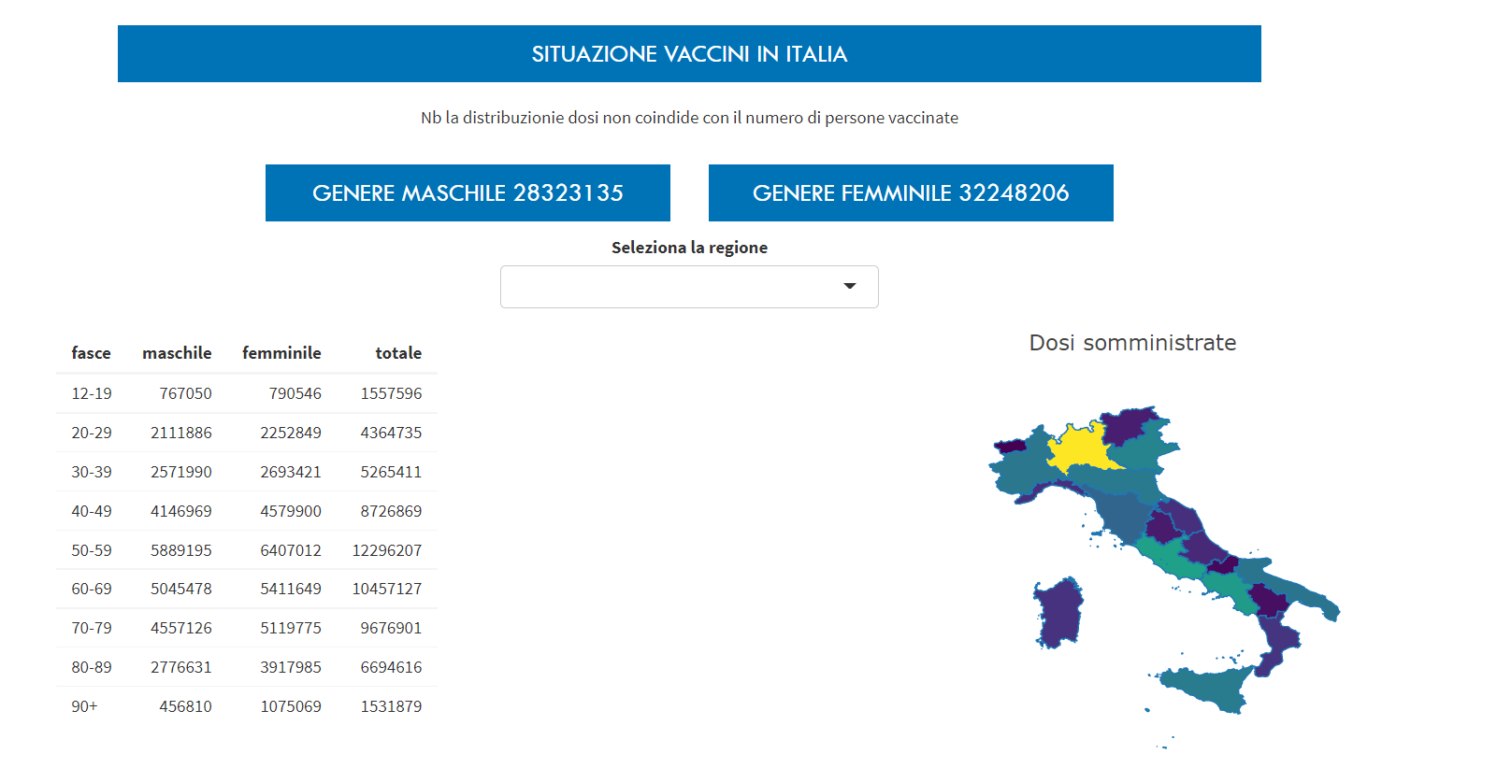Open the Seleziona la regione dropdown
Viewport: 1497px width, 782px height.
(x=673, y=287)
